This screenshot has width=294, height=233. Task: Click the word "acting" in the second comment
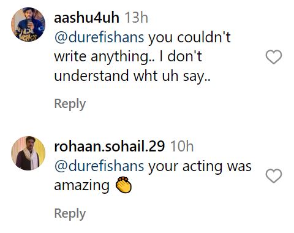pos(202,167)
